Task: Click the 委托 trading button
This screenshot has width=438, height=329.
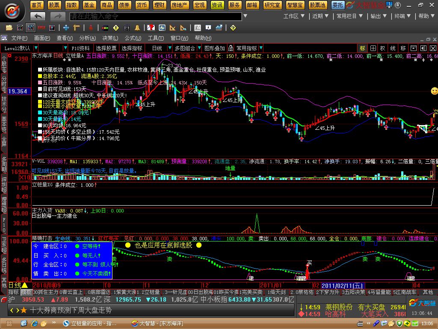Action: pyautogui.click(x=338, y=5)
